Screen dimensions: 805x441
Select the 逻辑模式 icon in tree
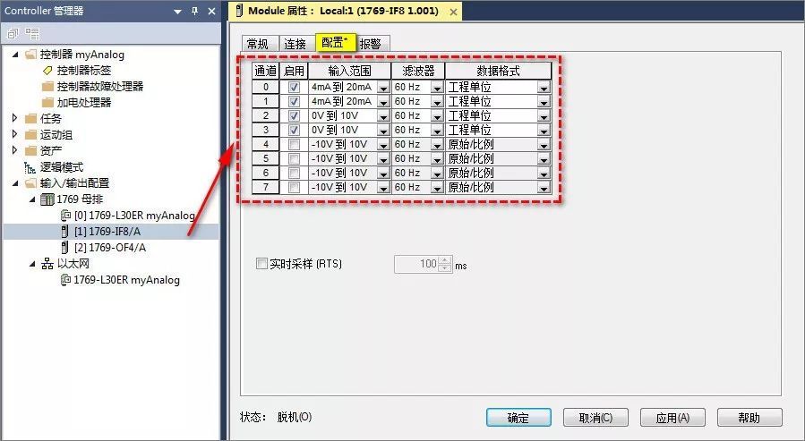[x=30, y=166]
